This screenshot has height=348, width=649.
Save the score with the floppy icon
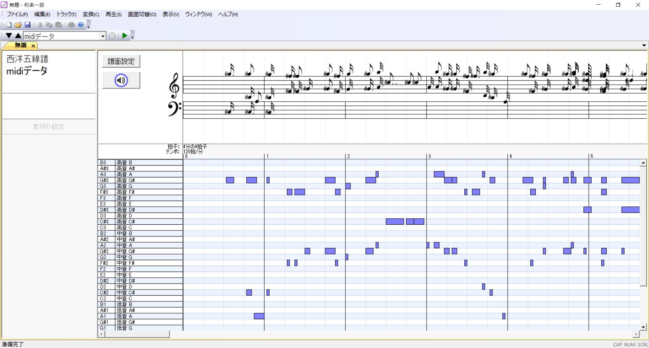point(28,25)
